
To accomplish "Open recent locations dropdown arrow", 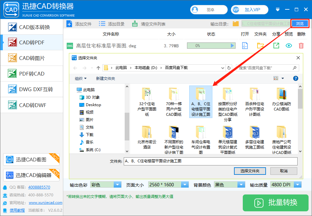I will pyautogui.click(x=92, y=68).
